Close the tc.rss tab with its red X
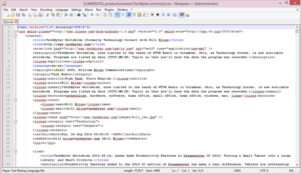This screenshot has width=302, height=175. pyautogui.click(x=16, y=22)
